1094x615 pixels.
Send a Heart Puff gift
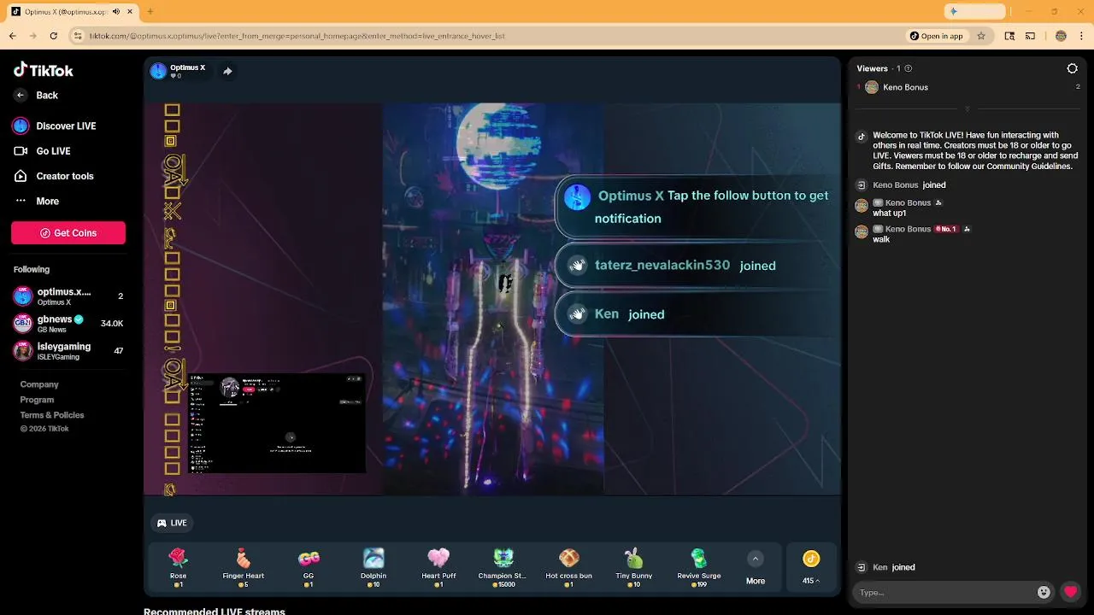point(438,568)
